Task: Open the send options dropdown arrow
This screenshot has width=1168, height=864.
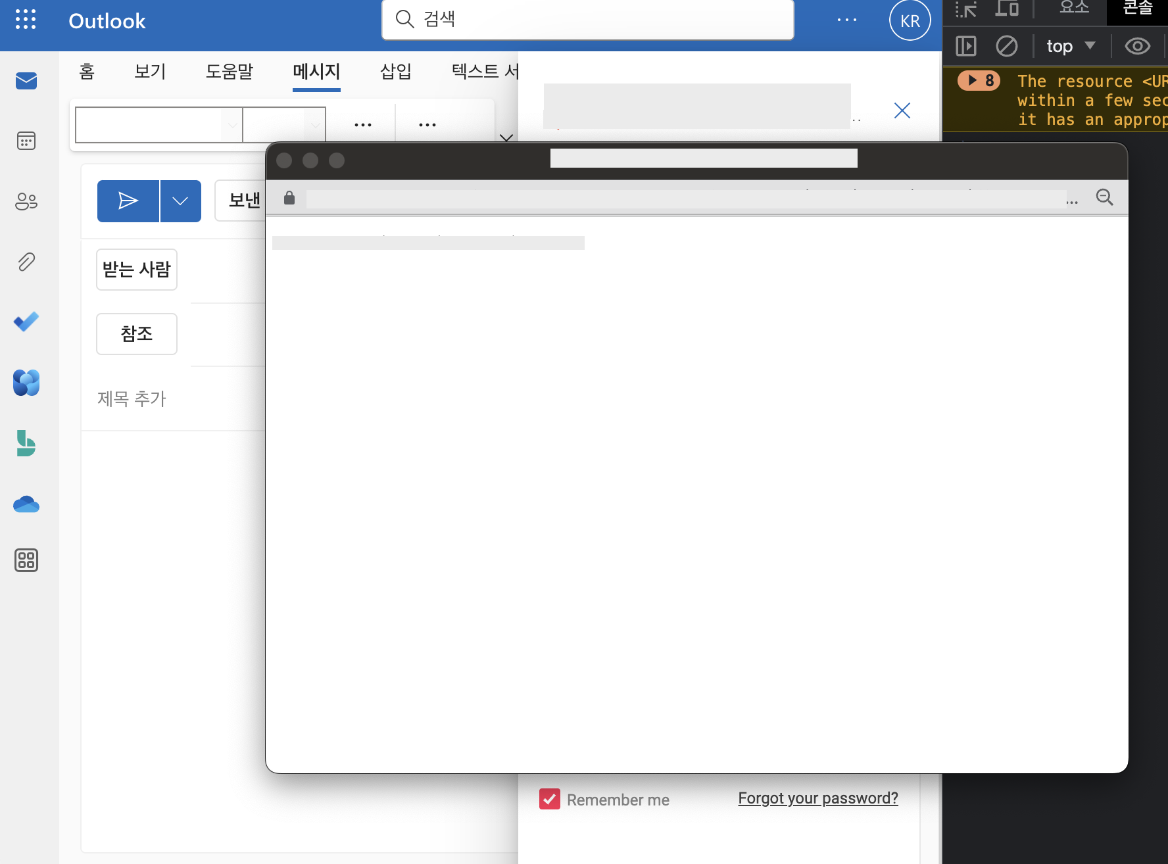Action: tap(181, 201)
